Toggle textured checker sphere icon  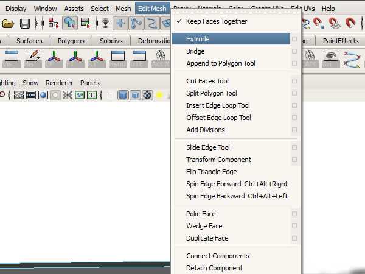point(147,95)
